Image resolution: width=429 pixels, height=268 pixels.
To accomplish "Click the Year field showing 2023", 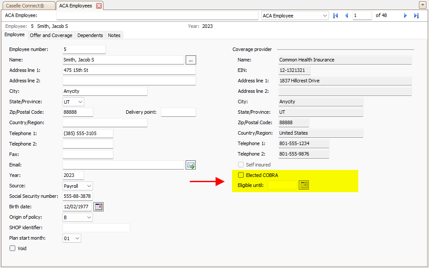I will coord(73,175).
